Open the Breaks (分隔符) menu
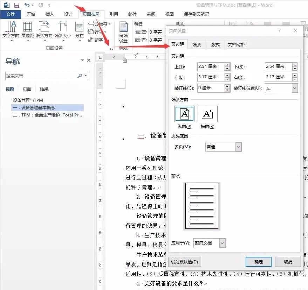This screenshot has height=290, width=308. [99, 24]
